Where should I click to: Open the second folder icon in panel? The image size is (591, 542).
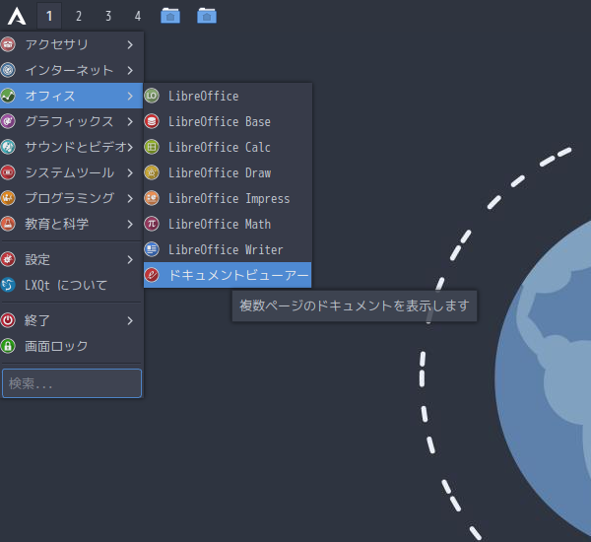click(207, 16)
